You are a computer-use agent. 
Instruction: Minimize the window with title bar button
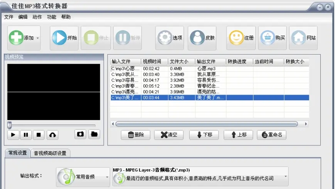point(320,7)
